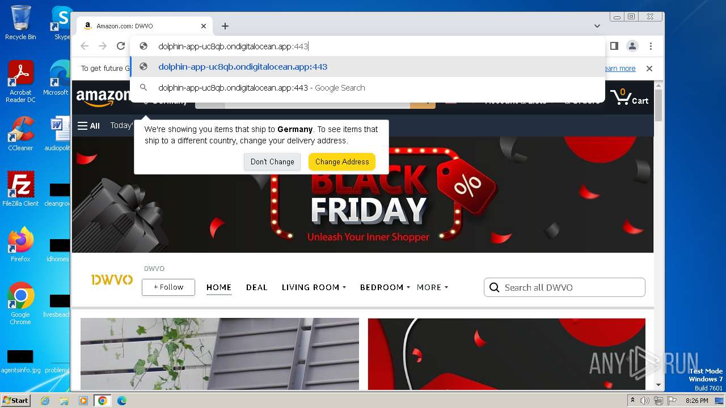The height and width of the screenshot is (408, 726).
Task: Open Acrobat Reader DC desktop icon
Action: pyautogui.click(x=20, y=82)
